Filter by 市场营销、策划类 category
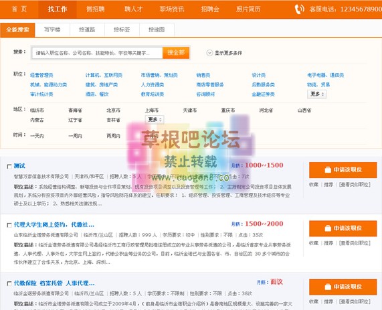 click(159, 75)
